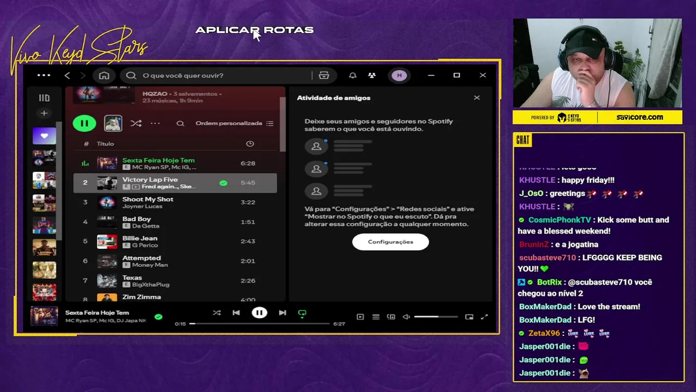The image size is (696, 392).
Task: Connect to a device icon
Action: [391, 317]
